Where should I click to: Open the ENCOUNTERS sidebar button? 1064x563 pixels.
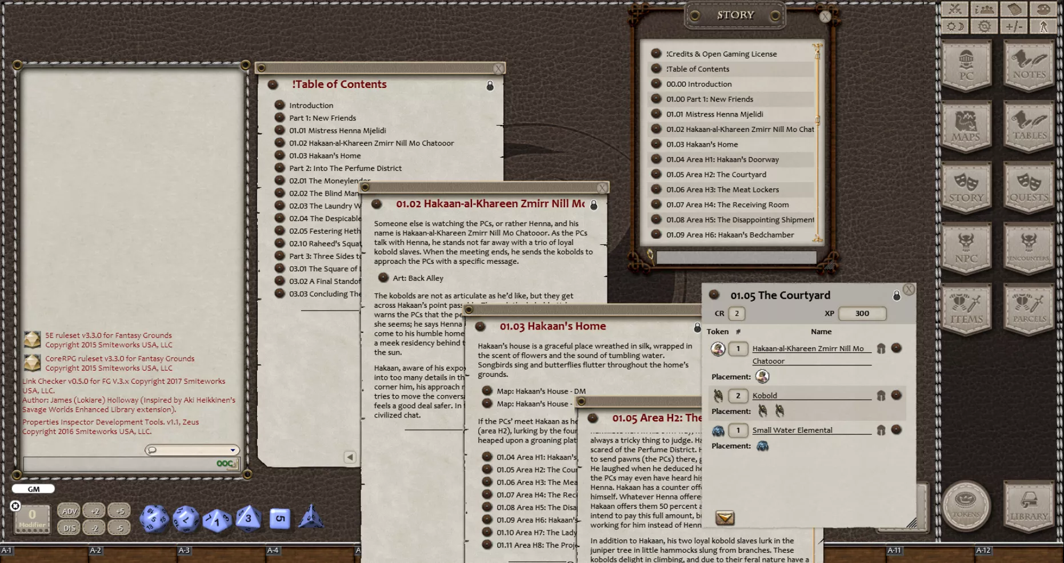pos(1029,248)
